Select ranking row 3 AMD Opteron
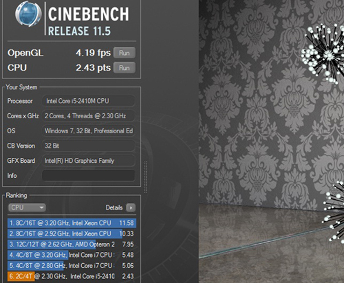The image size is (344, 283). [71, 244]
